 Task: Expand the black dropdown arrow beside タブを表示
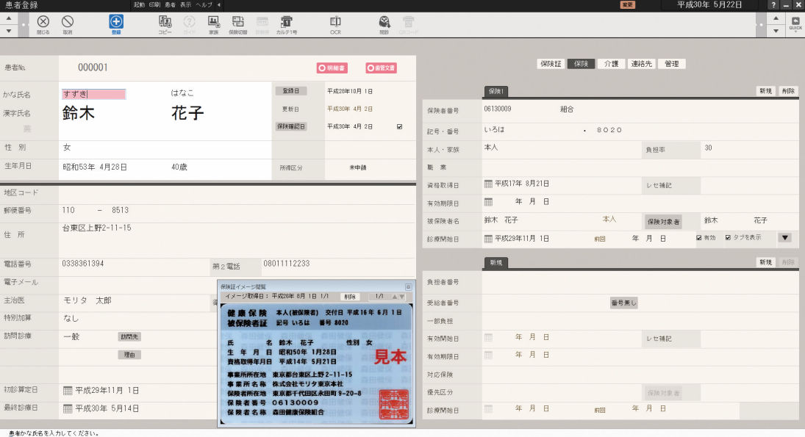tap(784, 238)
